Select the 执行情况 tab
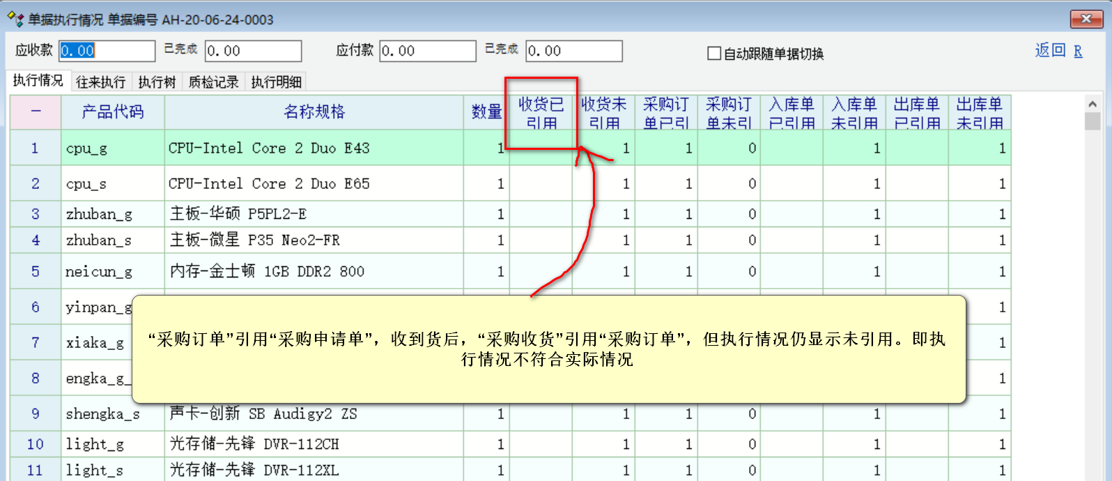 (x=38, y=81)
